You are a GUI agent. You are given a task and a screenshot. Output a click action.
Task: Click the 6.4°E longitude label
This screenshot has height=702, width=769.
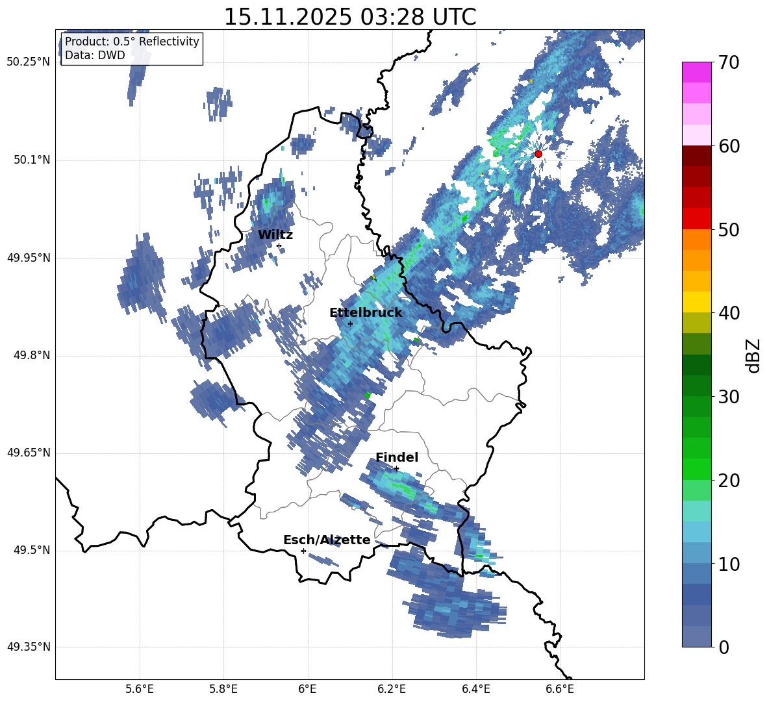pyautogui.click(x=475, y=689)
